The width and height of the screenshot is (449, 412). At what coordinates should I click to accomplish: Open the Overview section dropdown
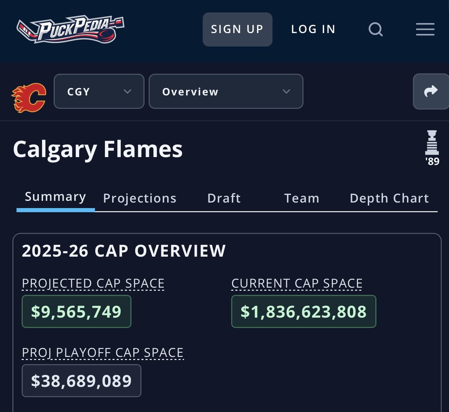tap(226, 92)
